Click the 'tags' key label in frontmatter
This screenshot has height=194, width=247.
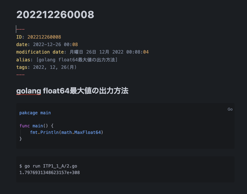tap(22, 67)
